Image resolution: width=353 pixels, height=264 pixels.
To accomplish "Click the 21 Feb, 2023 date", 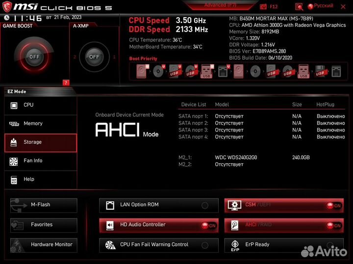I will pyautogui.click(x=68, y=17).
